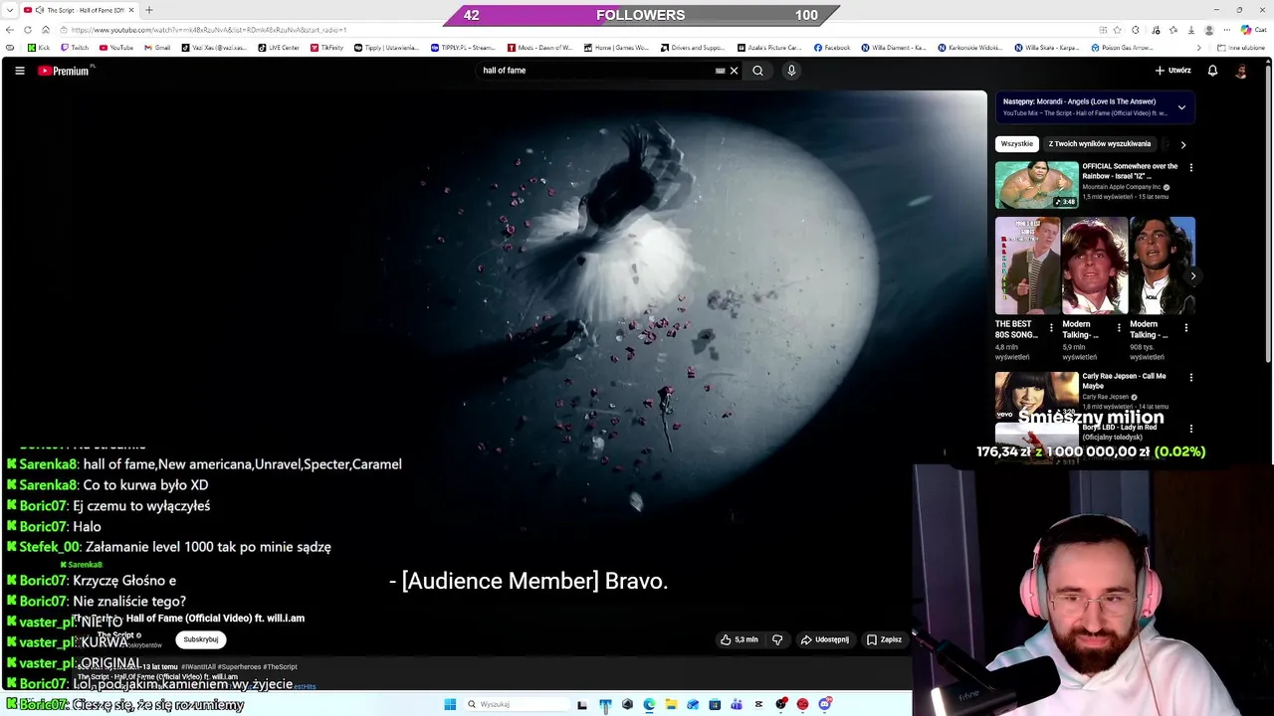
Task: Open Microsoft Store from taskbar
Action: tap(715, 704)
